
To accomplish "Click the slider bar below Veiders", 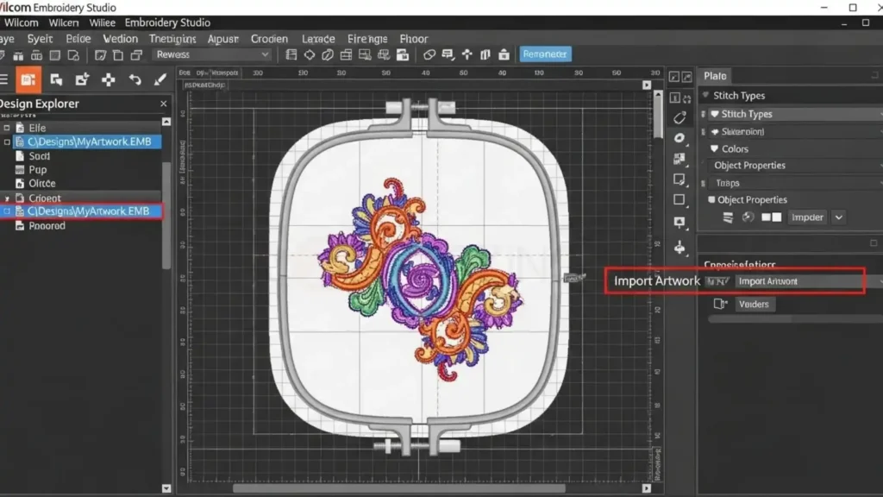I will [795, 319].
